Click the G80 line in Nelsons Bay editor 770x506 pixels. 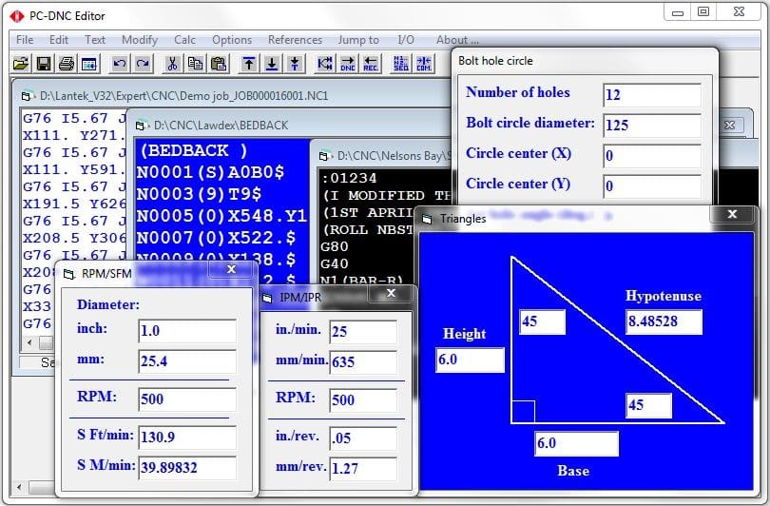335,246
